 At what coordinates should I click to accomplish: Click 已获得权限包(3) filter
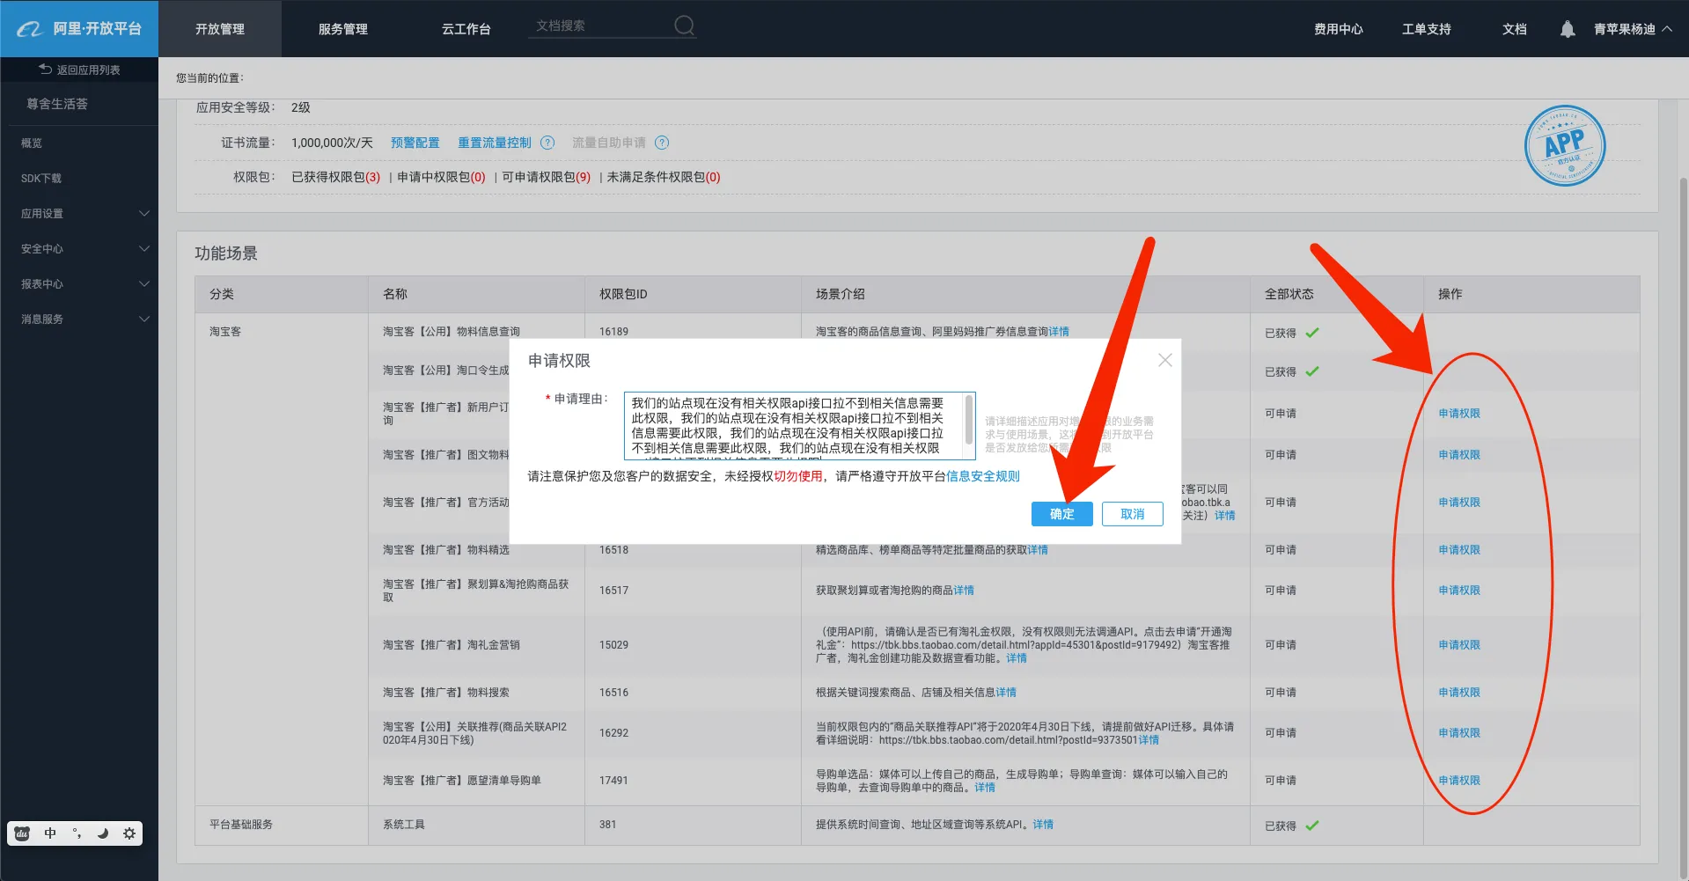[x=335, y=177]
